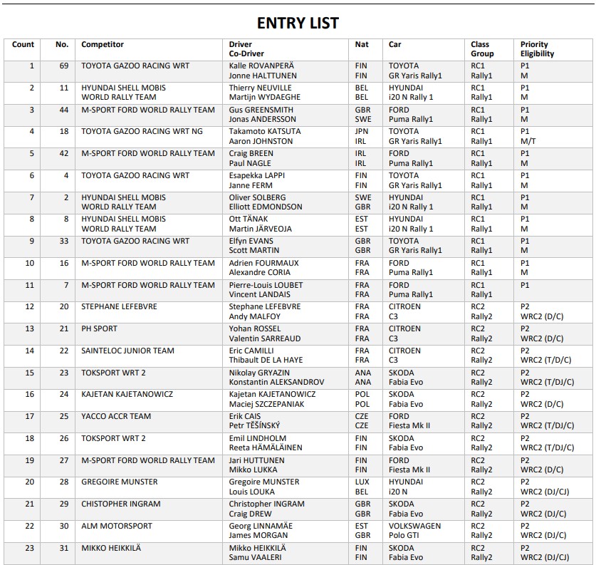The width and height of the screenshot is (596, 565).
Task: Select TOYOTA GAZOO RACING WRT NG competitor
Action: 142,131
